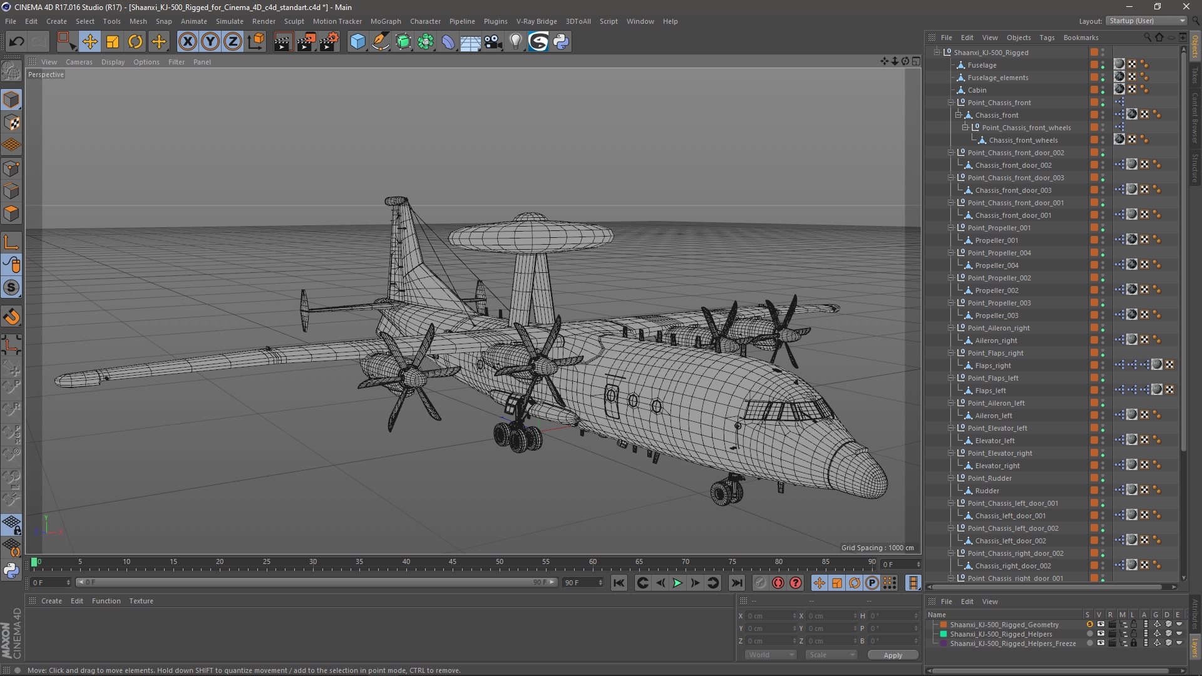Open the Startup layout dropdown
1202x676 pixels.
click(1146, 21)
